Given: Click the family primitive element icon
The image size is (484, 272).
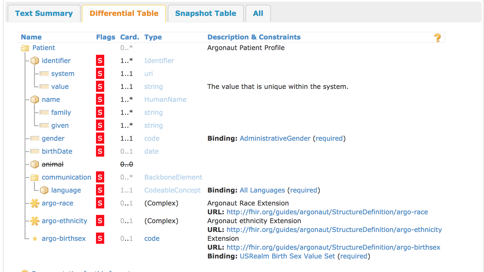Looking at the screenshot, I should pyautogui.click(x=44, y=112).
